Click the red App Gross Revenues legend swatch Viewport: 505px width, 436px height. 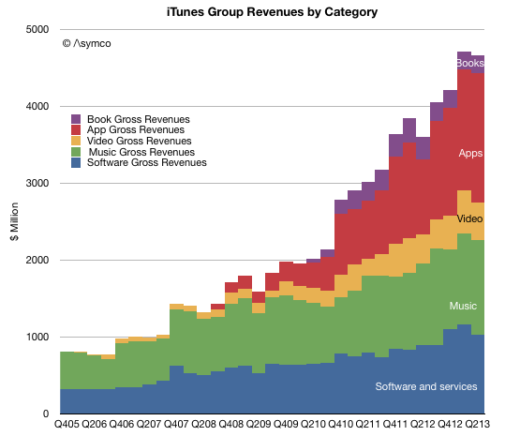point(76,129)
